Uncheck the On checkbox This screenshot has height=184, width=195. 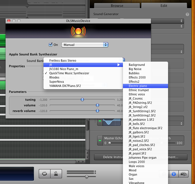tap(51, 44)
